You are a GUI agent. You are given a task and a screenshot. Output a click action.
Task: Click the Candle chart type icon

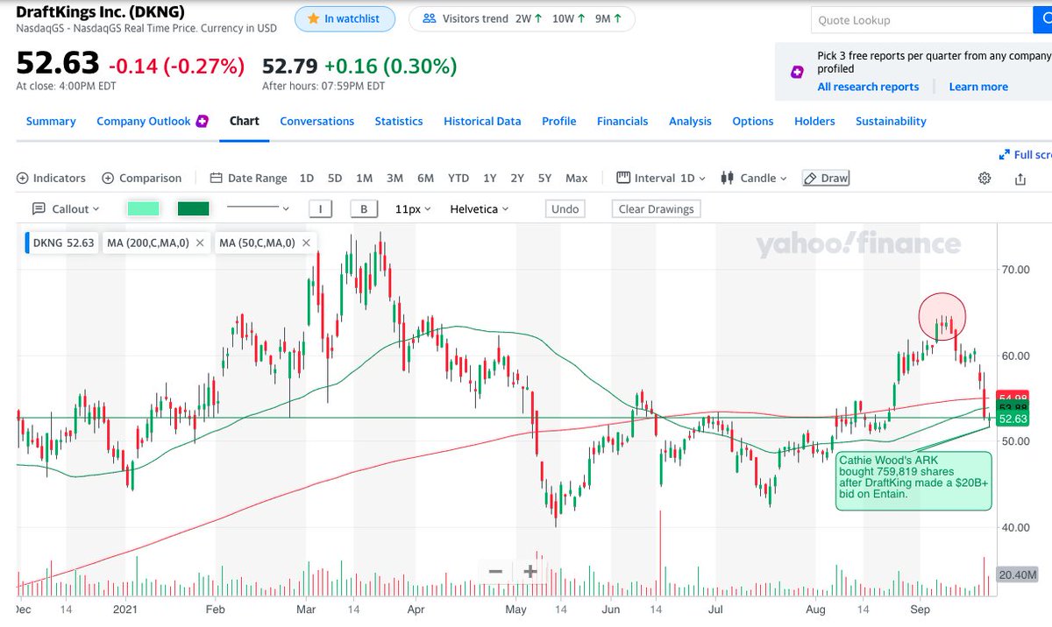pyautogui.click(x=727, y=178)
